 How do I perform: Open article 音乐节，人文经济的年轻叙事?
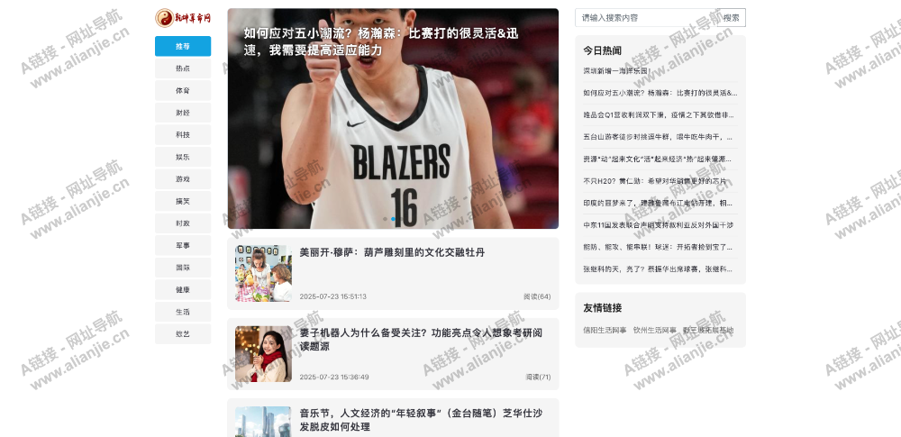pos(421,420)
